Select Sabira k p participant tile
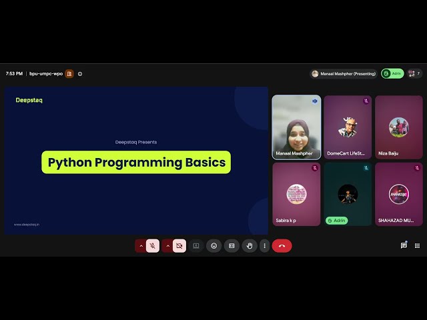 tap(296, 194)
